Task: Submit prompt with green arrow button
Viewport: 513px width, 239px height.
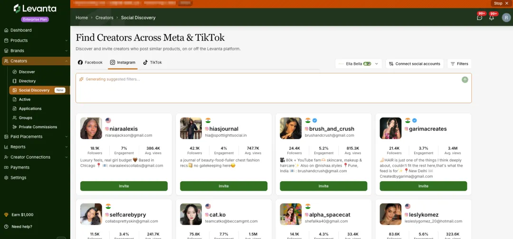Action: (x=465, y=80)
